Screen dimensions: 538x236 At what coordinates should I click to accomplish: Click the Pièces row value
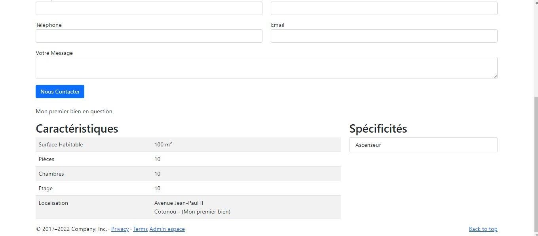click(x=157, y=159)
